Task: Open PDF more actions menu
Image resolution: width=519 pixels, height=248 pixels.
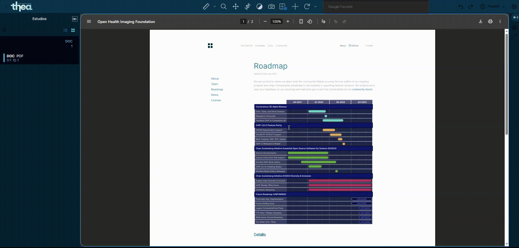Action: (500, 21)
